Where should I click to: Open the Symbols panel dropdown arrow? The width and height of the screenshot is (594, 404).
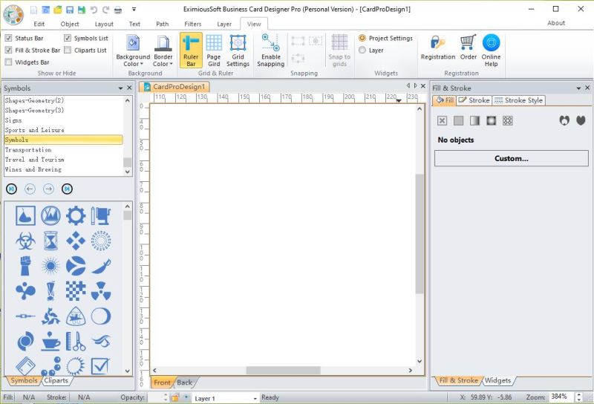[x=120, y=88]
